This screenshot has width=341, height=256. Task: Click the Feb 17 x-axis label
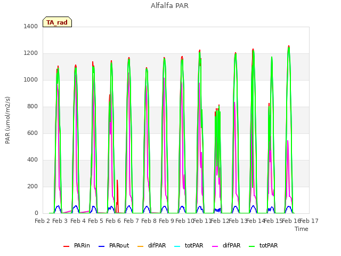(309, 221)
